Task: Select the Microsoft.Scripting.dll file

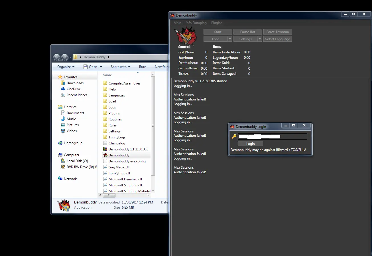Action: click(x=125, y=185)
